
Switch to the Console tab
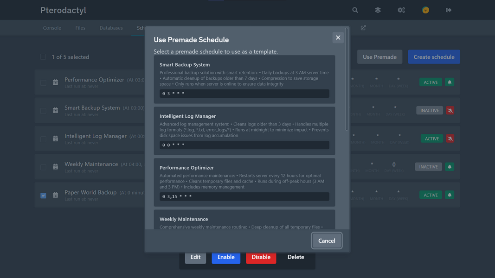coord(52,28)
